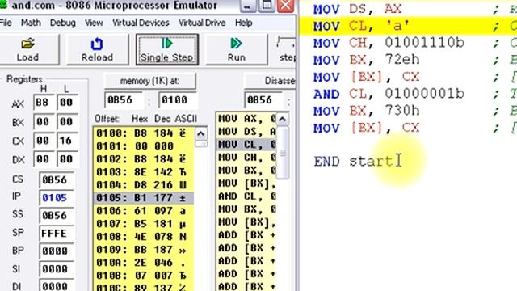This screenshot has width=517, height=291.
Task: Click the BX high byte field
Action: 44,122
